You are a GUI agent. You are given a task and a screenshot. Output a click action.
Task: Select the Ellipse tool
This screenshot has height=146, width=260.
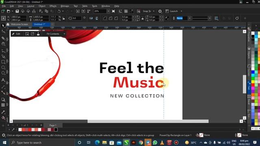click(3, 67)
